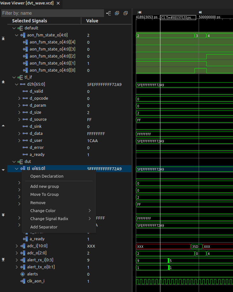
Task: Click state value 3 in aon_fsm_state_o waveform
Action: 197,36
